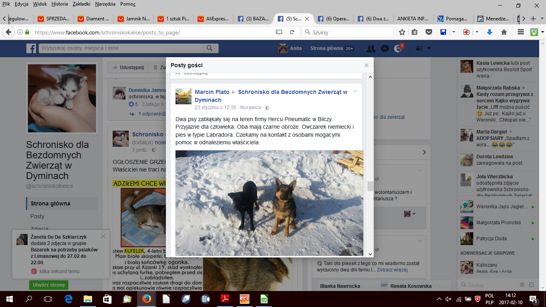Open the Pomoc menu
546x307 pixels.
click(x=128, y=4)
